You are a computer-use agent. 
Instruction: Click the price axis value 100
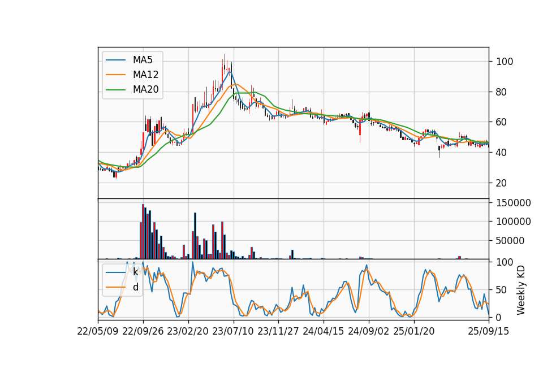point(505,62)
